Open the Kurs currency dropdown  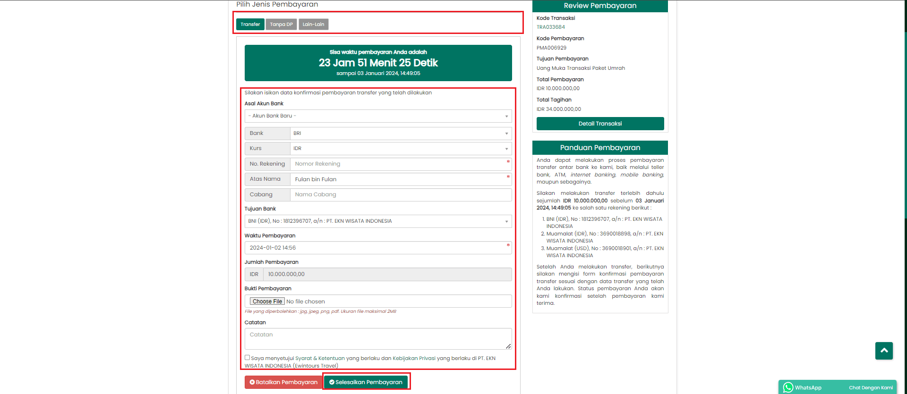(400, 149)
